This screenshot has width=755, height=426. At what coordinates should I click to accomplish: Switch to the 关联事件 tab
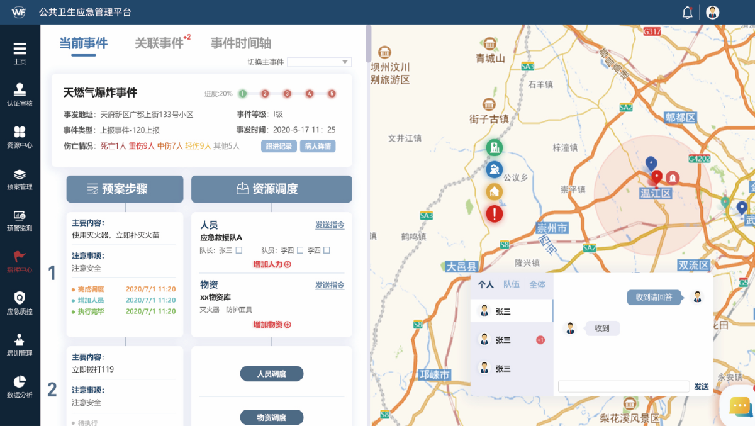(159, 43)
